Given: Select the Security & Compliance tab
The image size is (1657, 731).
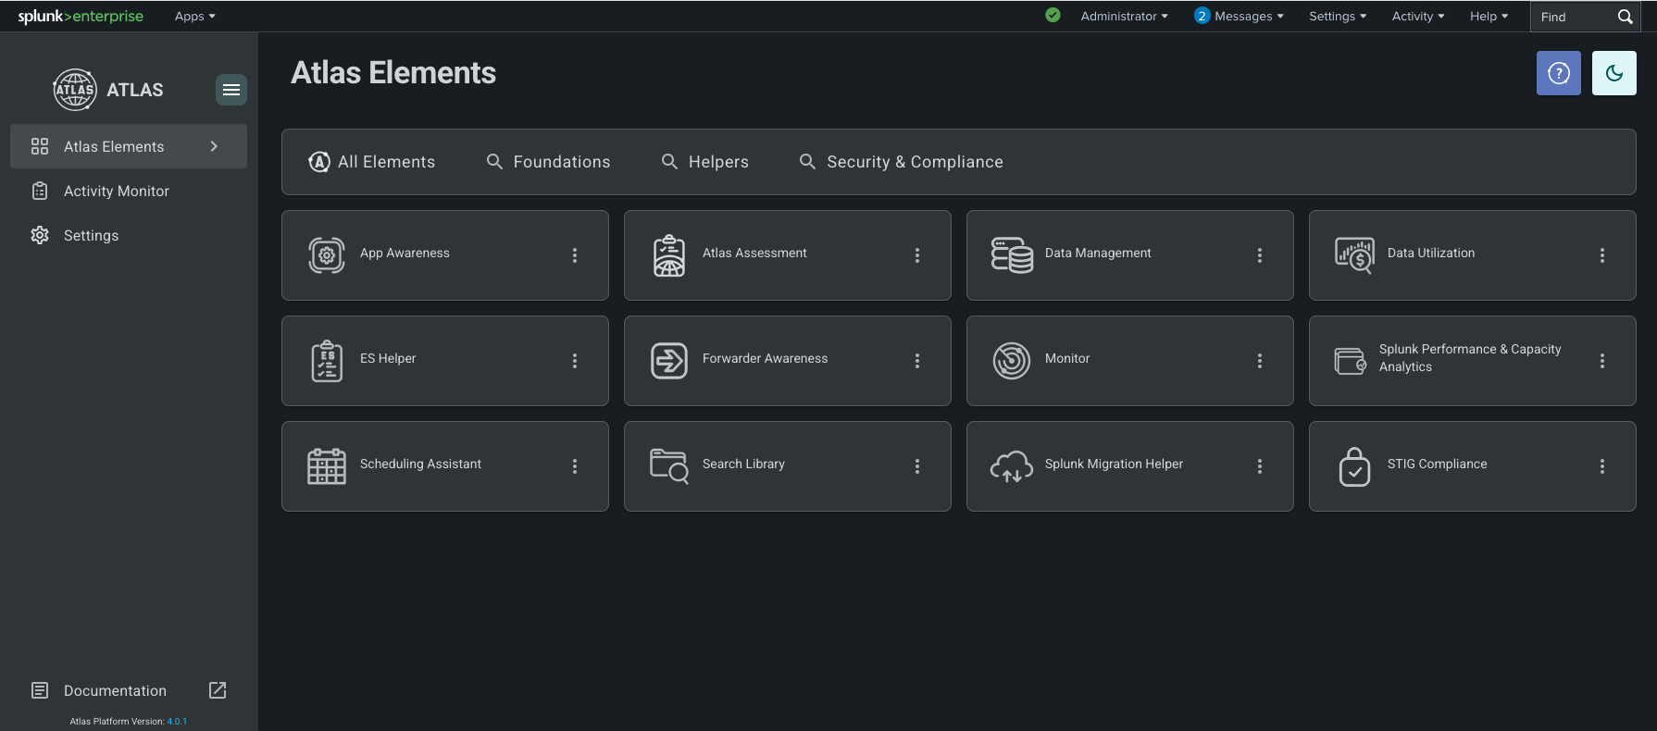Looking at the screenshot, I should point(901,162).
